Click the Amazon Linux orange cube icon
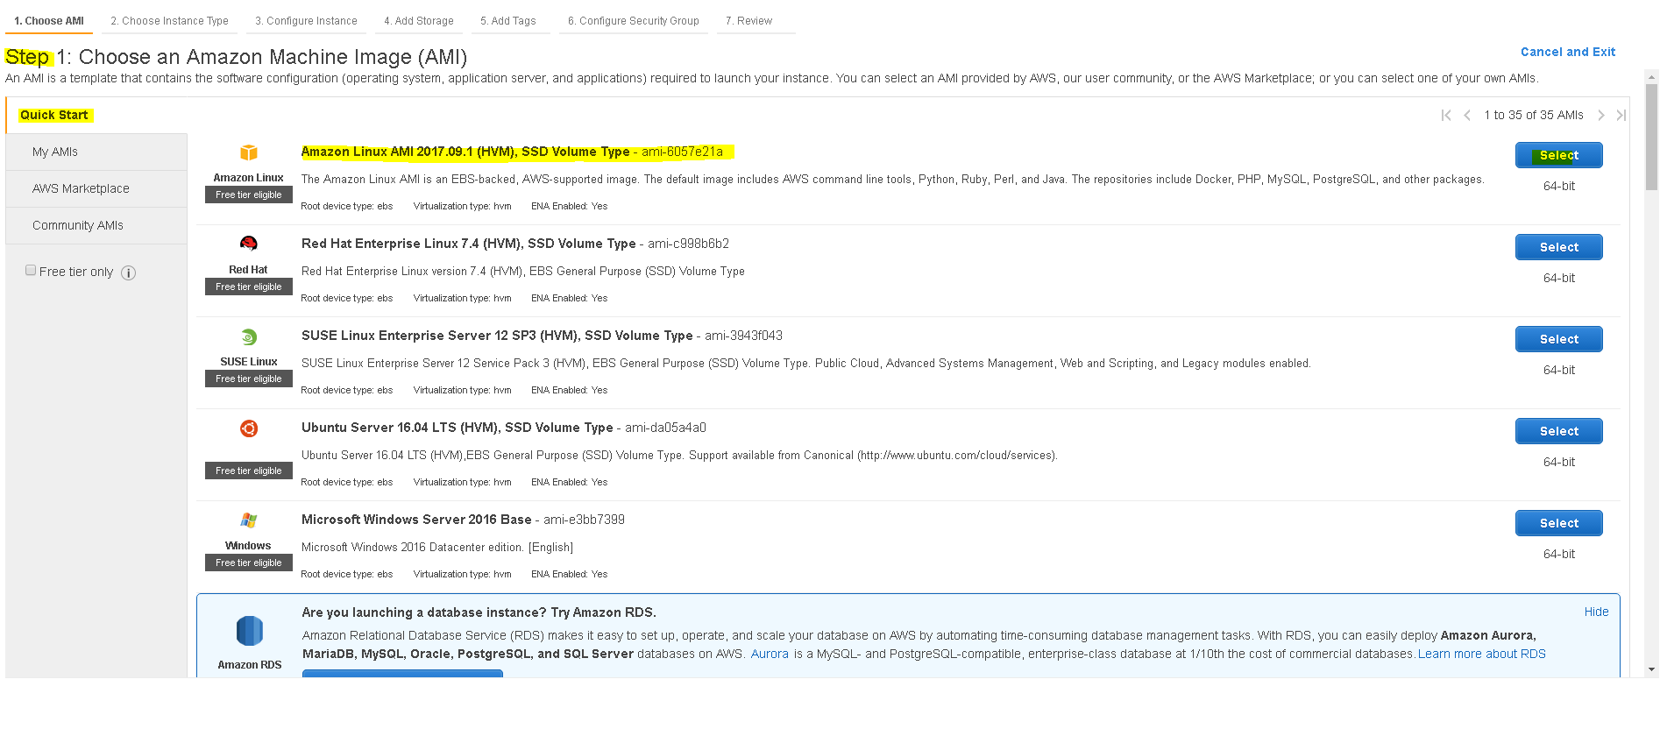Viewport: 1660px width, 729px height. 249,152
